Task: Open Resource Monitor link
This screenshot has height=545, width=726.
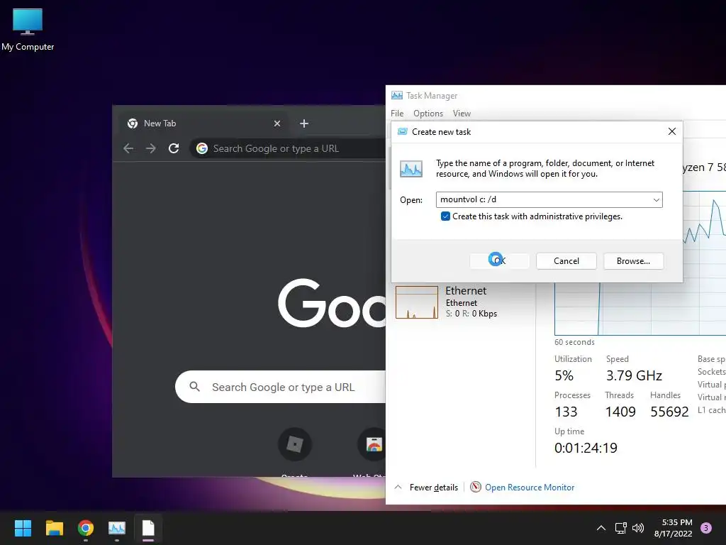Action: [x=530, y=487]
